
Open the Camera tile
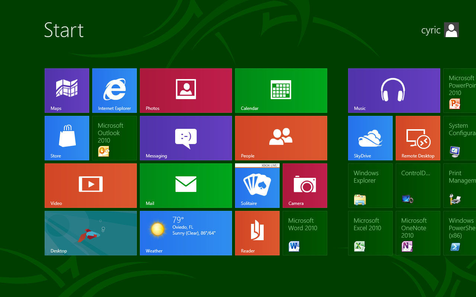[305, 186]
